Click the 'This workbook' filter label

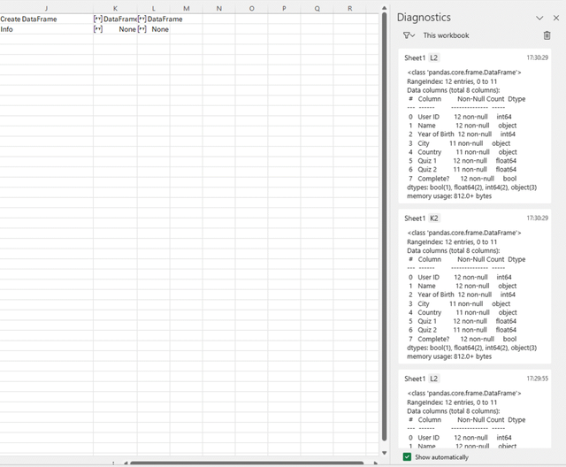pyautogui.click(x=446, y=35)
